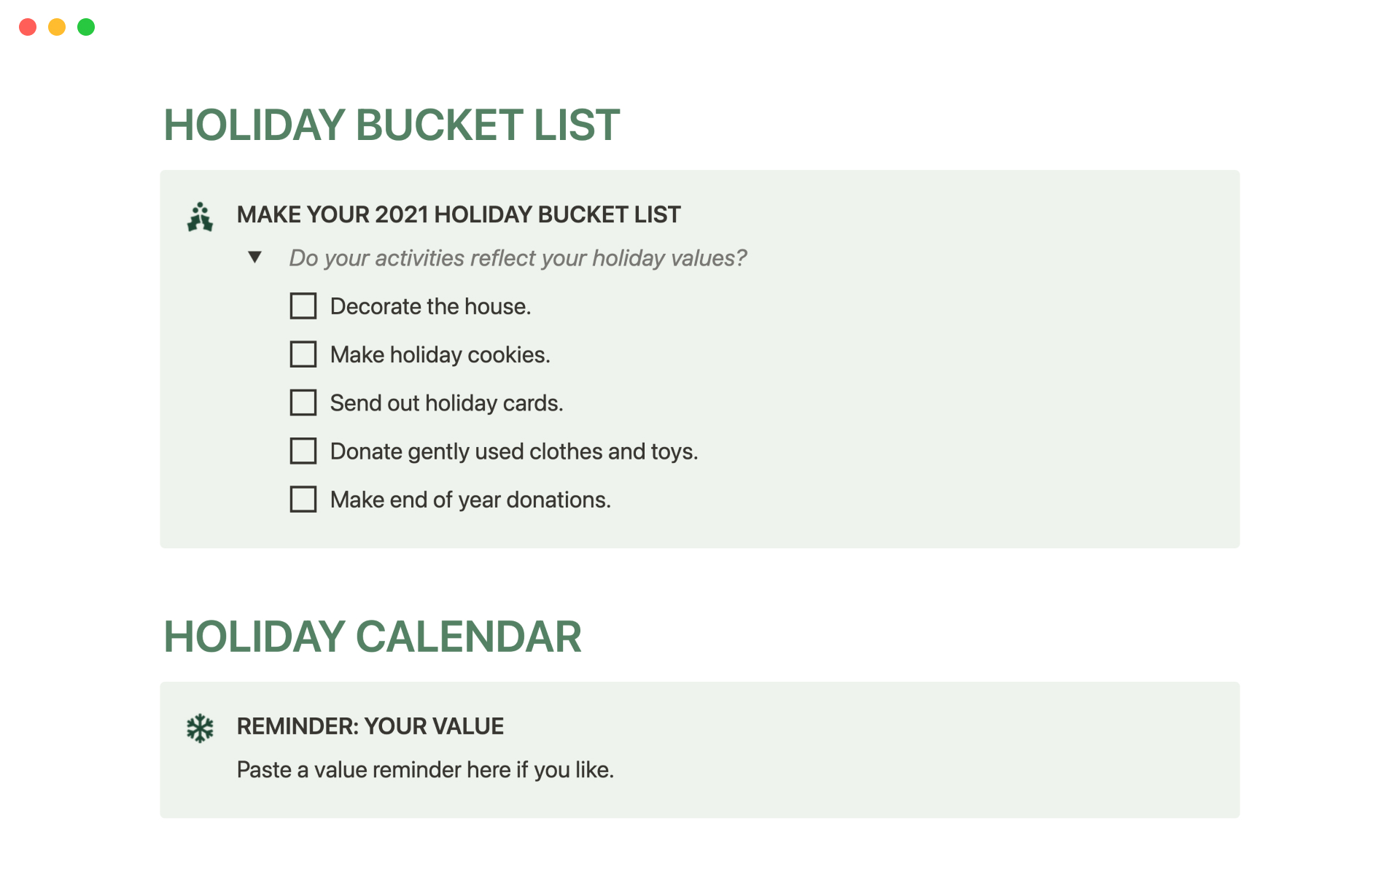
Task: Collapse the holiday values toggle triangle
Action: (x=254, y=257)
